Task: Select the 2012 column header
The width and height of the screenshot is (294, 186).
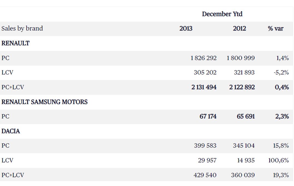Action: [x=239, y=29]
